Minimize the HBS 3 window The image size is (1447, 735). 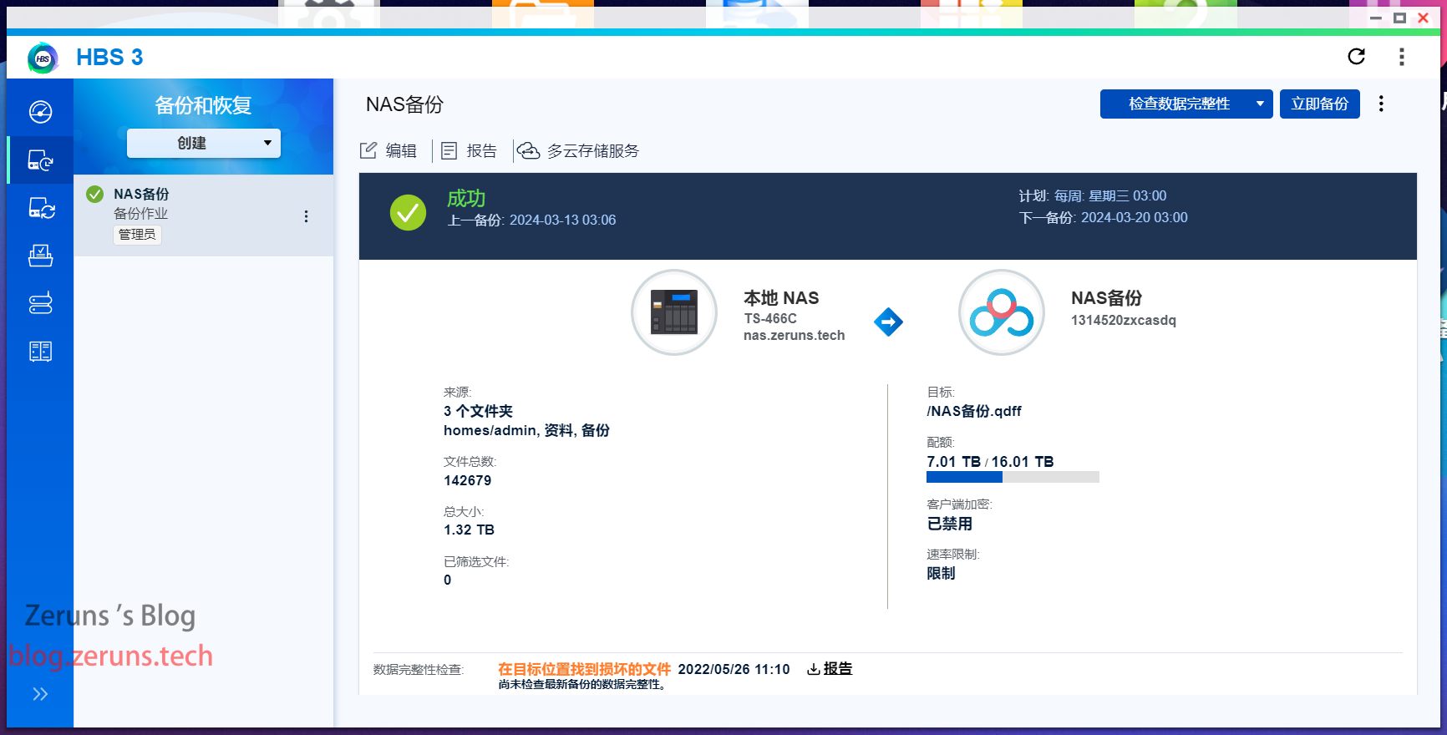point(1376,18)
